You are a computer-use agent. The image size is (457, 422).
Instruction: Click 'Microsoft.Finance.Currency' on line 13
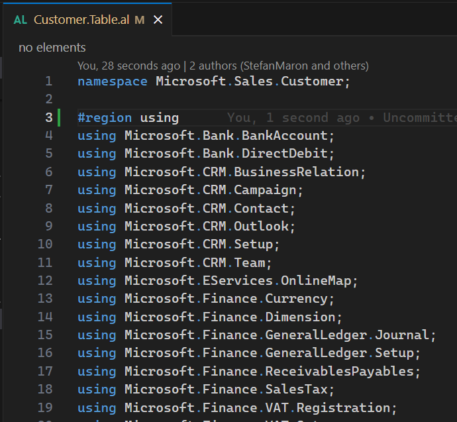click(226, 299)
